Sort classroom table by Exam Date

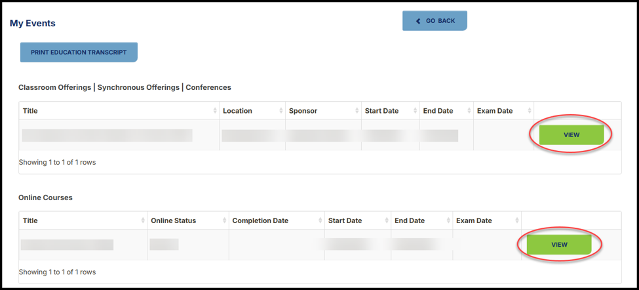[x=504, y=110]
